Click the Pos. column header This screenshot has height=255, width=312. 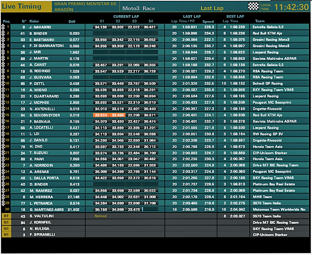[7, 21]
